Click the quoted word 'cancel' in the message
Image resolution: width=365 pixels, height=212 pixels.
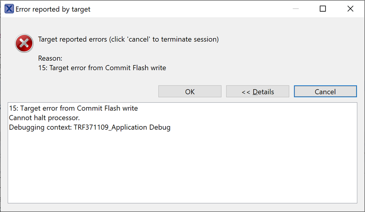138,39
